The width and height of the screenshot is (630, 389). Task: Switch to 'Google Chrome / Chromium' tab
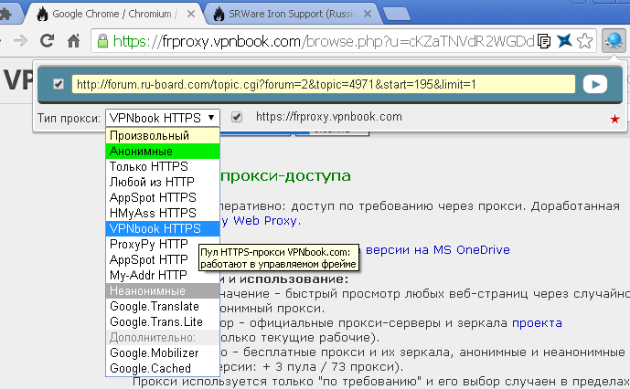(x=114, y=14)
